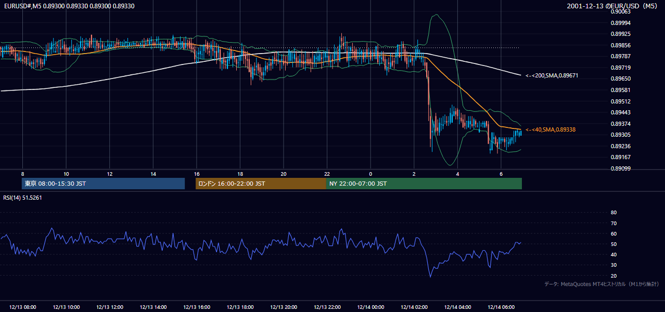The image size is (665, 312).
Task: Click price level 0.89374 on axis
Action: 621,124
